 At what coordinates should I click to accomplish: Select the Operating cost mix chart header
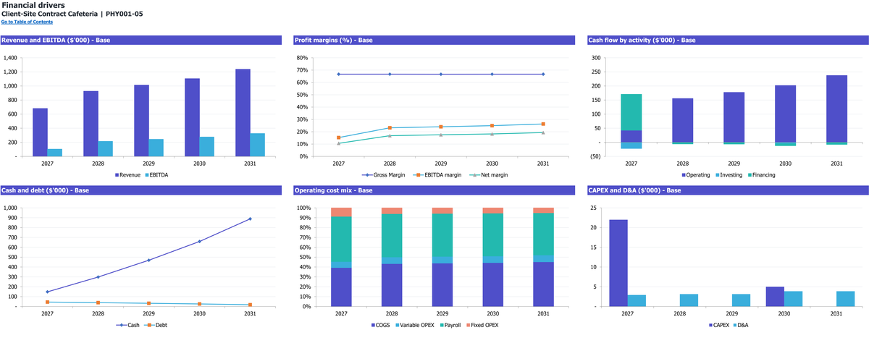[x=435, y=190]
